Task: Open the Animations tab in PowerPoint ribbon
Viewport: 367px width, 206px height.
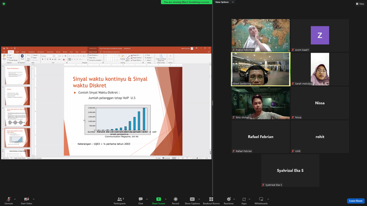Action: coord(41,52)
